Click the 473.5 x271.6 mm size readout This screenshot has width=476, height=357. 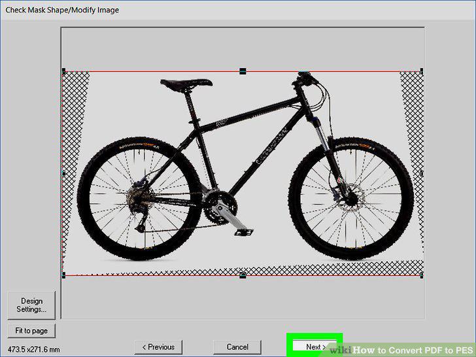point(34,349)
